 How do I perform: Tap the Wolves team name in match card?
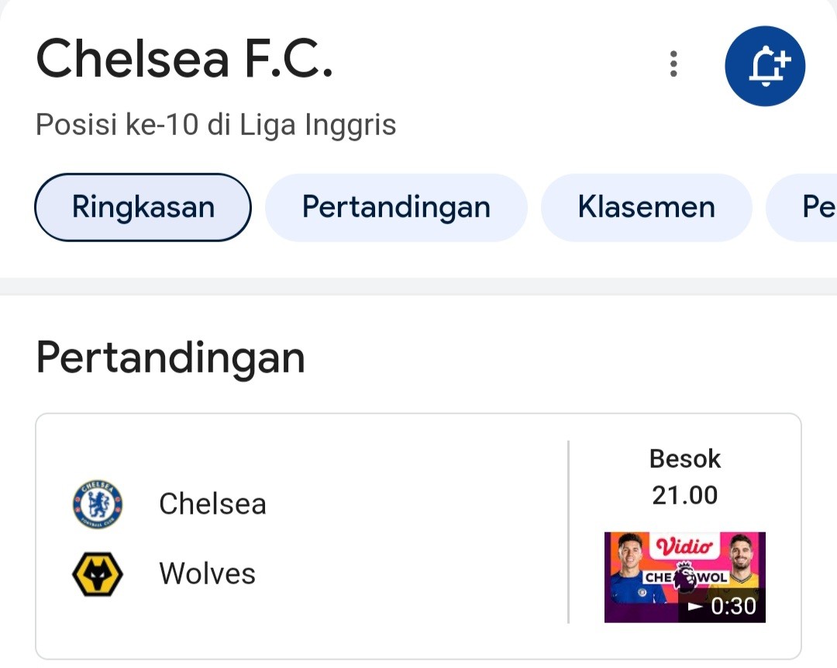coord(207,574)
